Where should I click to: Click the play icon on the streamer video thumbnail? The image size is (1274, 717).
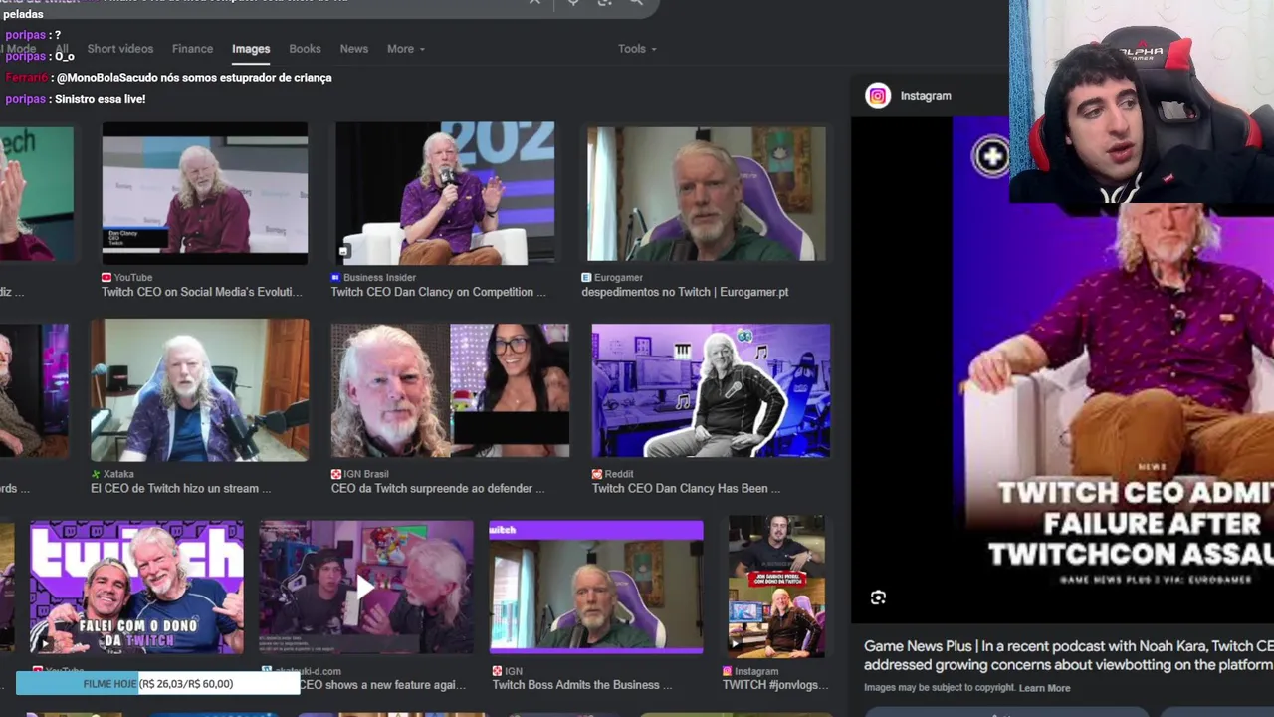(x=365, y=589)
